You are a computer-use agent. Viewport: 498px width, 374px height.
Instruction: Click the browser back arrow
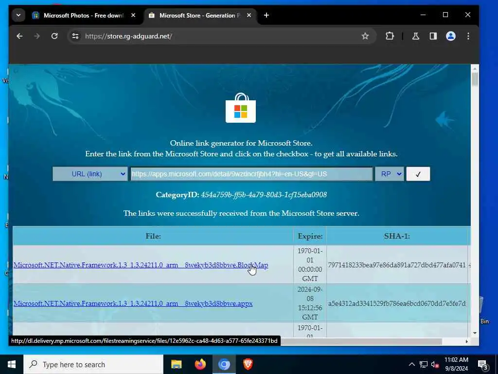tap(19, 36)
